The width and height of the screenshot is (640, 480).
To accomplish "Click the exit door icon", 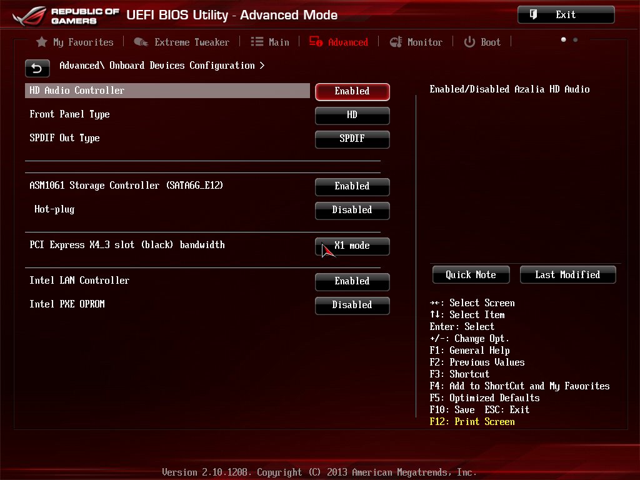I will [x=534, y=15].
